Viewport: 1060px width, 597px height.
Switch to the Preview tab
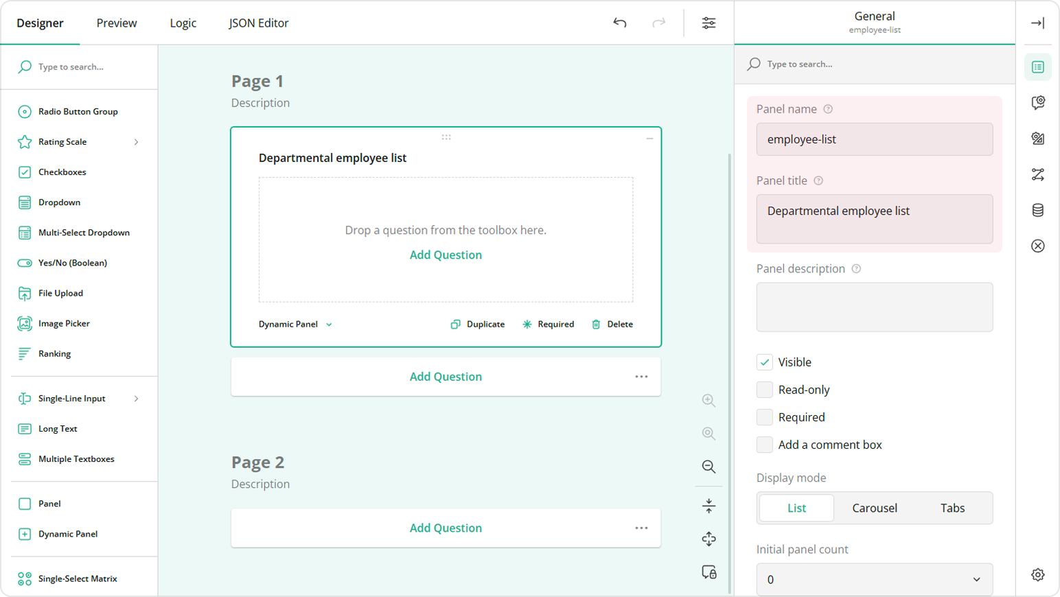(117, 23)
